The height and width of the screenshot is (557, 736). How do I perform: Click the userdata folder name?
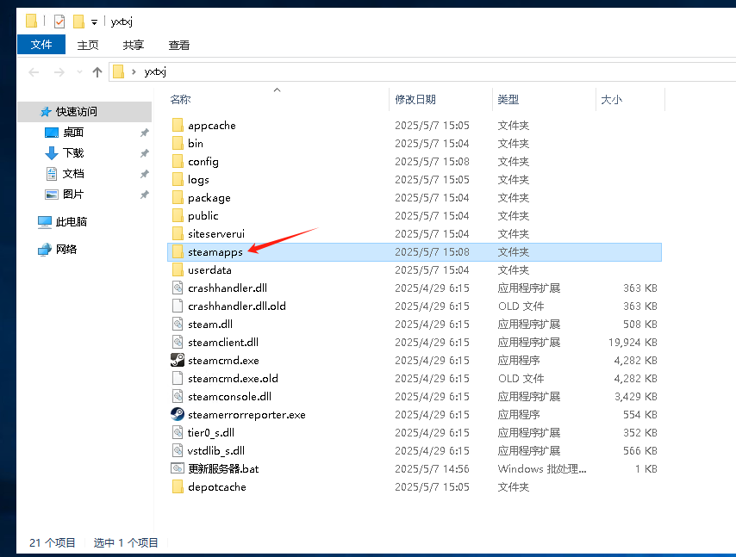point(209,270)
